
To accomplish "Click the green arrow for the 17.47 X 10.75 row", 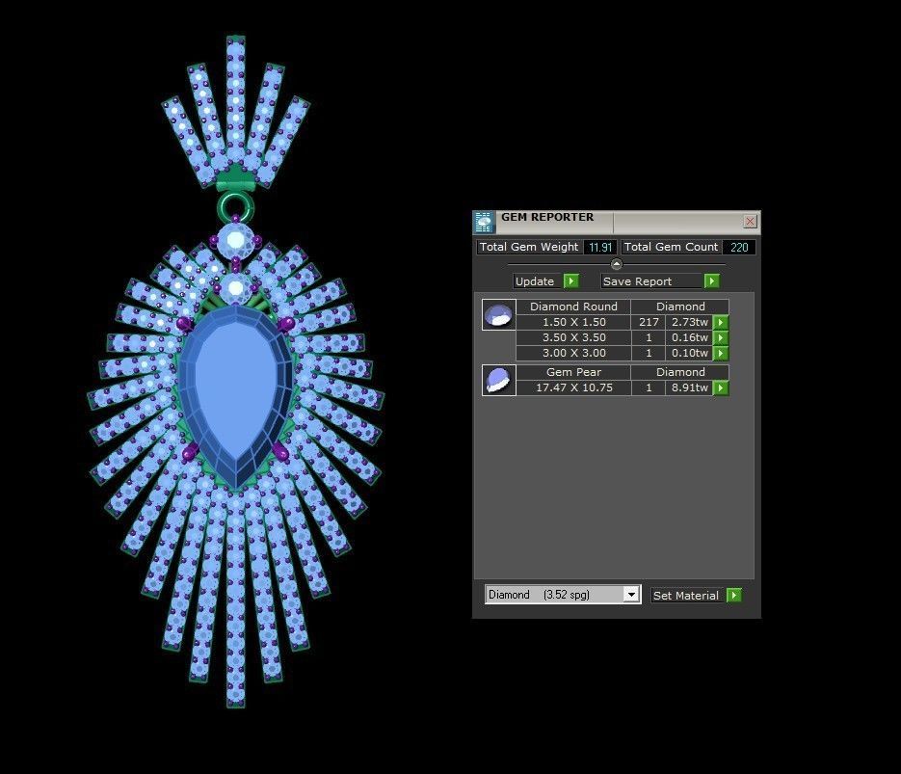I will coord(721,387).
